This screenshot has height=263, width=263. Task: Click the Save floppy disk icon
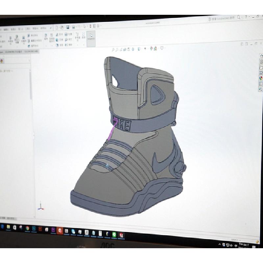click(x=68, y=27)
